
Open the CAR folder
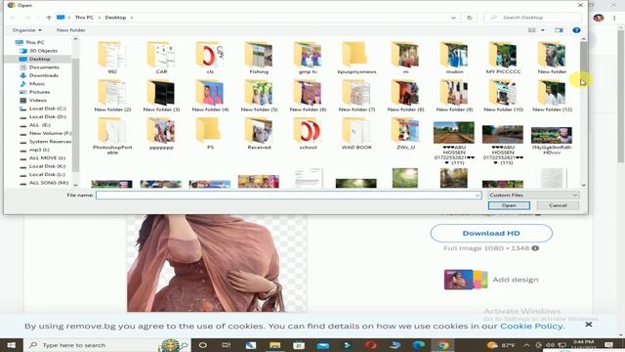tap(161, 58)
